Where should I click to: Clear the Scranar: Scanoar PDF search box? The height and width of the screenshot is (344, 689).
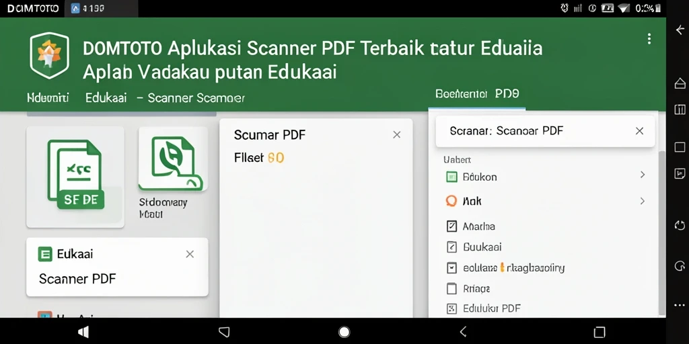[x=640, y=131]
